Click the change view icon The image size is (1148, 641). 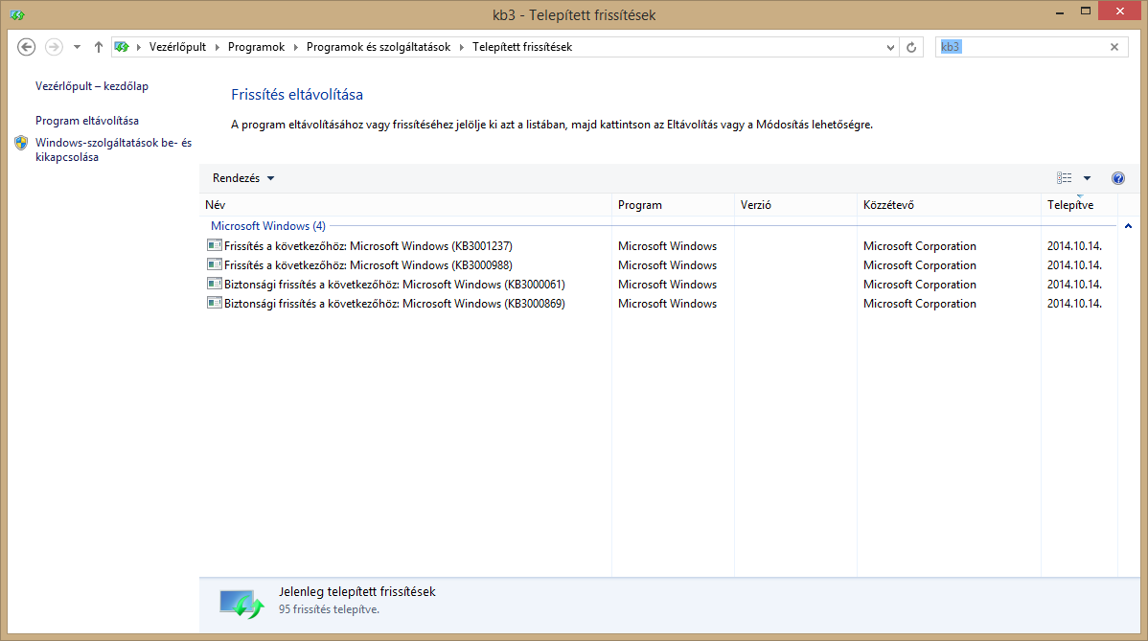(1064, 178)
